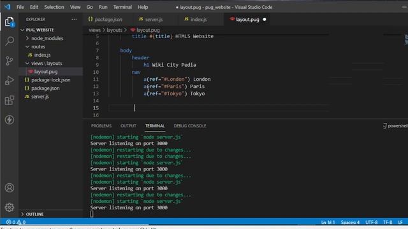
Task: Click the 'body' keyword on line 7
Action: (x=126, y=51)
